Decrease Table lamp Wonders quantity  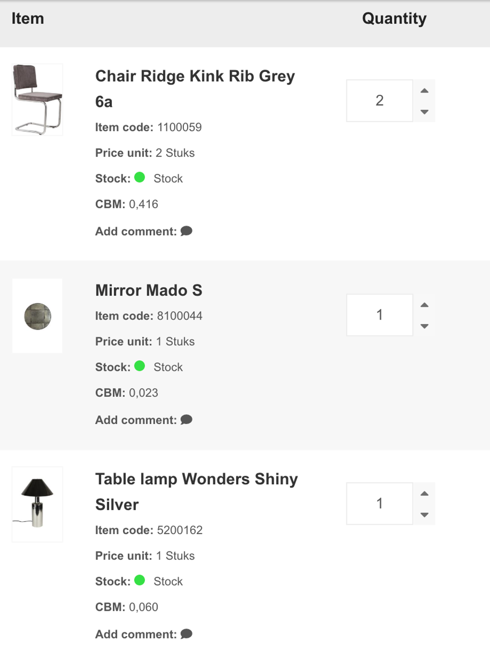click(424, 515)
